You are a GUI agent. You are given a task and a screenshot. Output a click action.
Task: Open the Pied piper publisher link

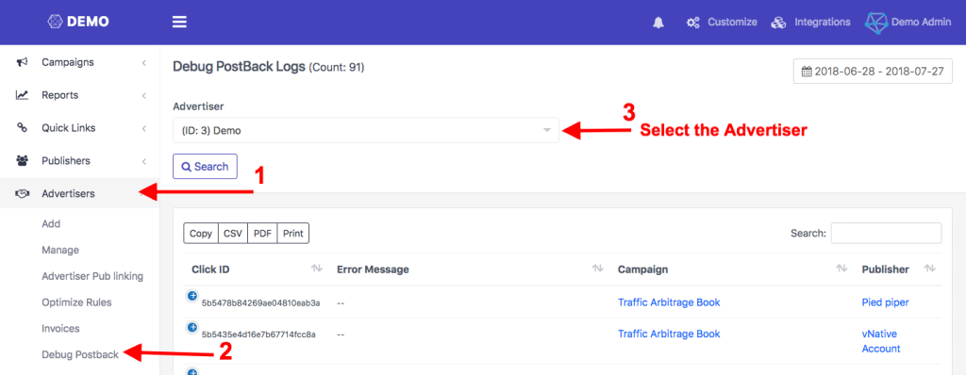(885, 302)
